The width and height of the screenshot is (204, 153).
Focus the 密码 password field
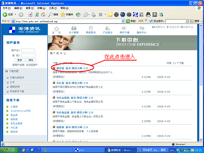point(28,55)
